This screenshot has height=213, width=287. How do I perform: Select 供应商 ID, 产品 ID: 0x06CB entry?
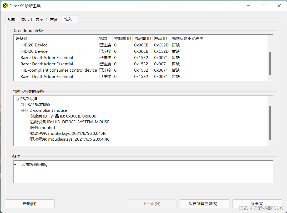click(x=63, y=116)
